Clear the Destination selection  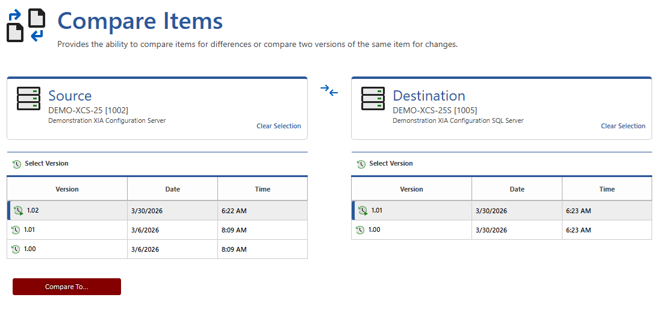click(623, 126)
